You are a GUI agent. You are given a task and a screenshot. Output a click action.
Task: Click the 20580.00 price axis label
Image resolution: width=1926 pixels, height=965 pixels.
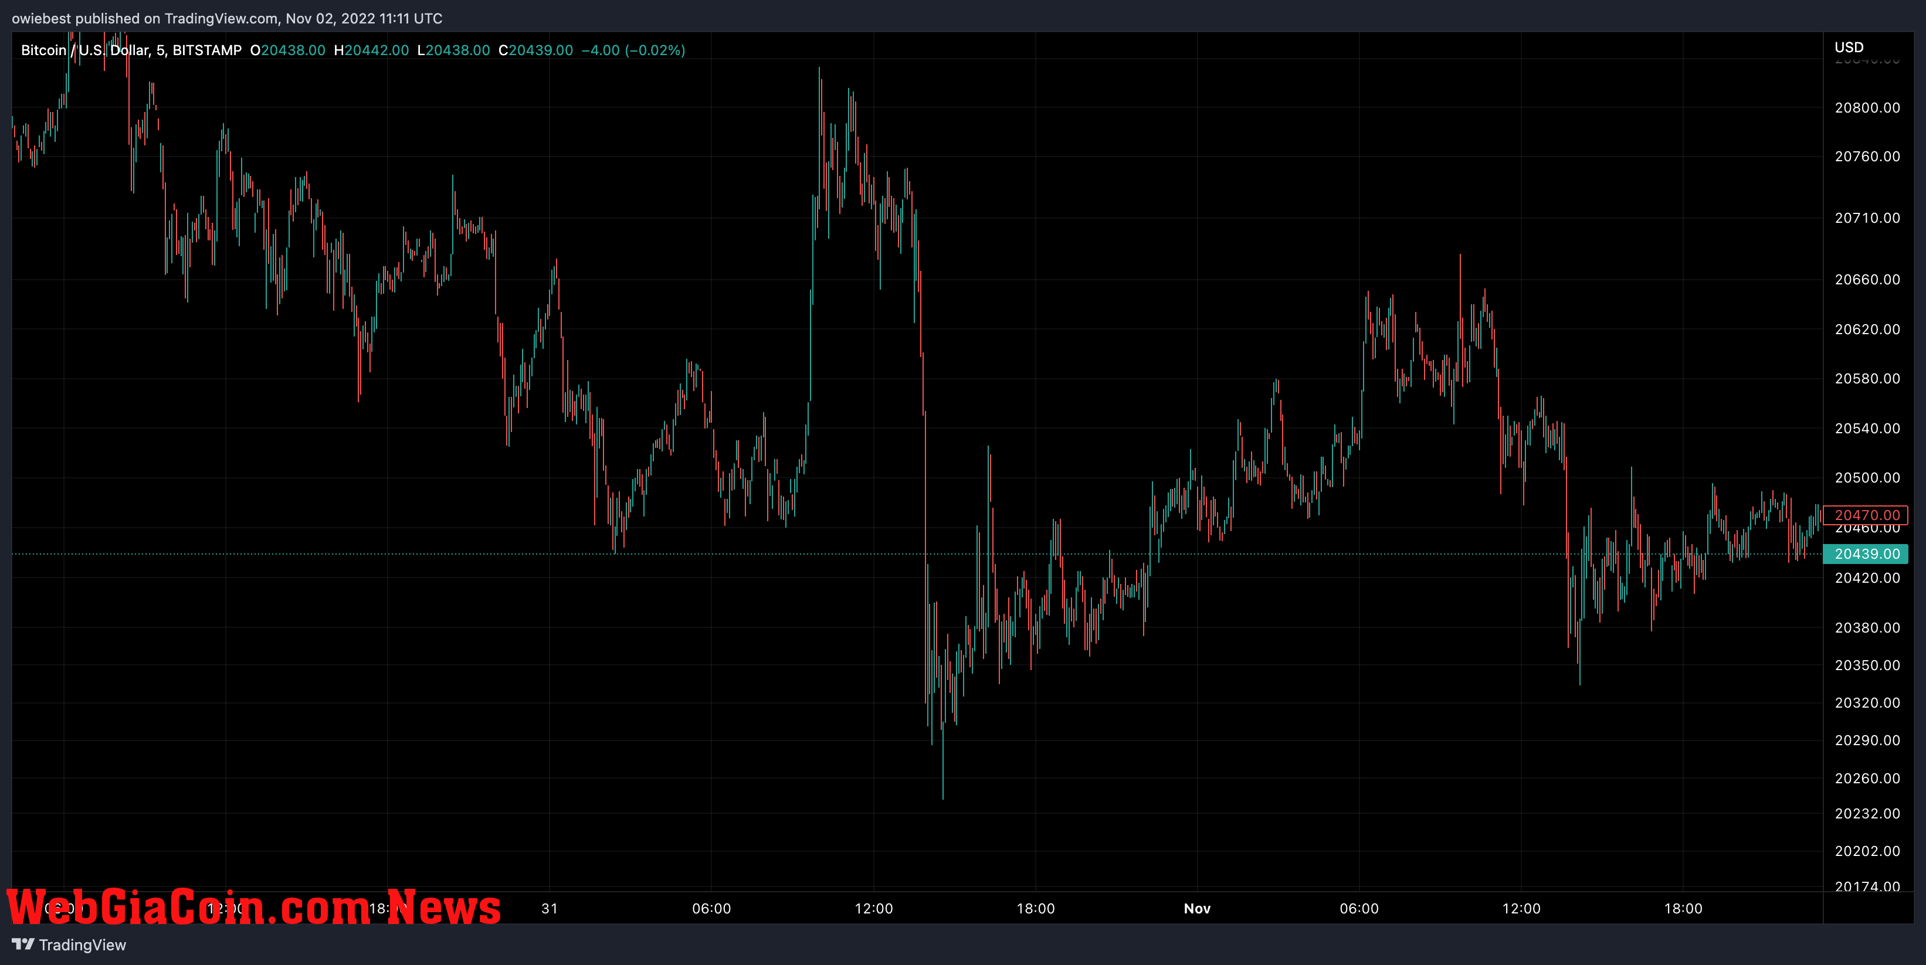pos(1867,378)
